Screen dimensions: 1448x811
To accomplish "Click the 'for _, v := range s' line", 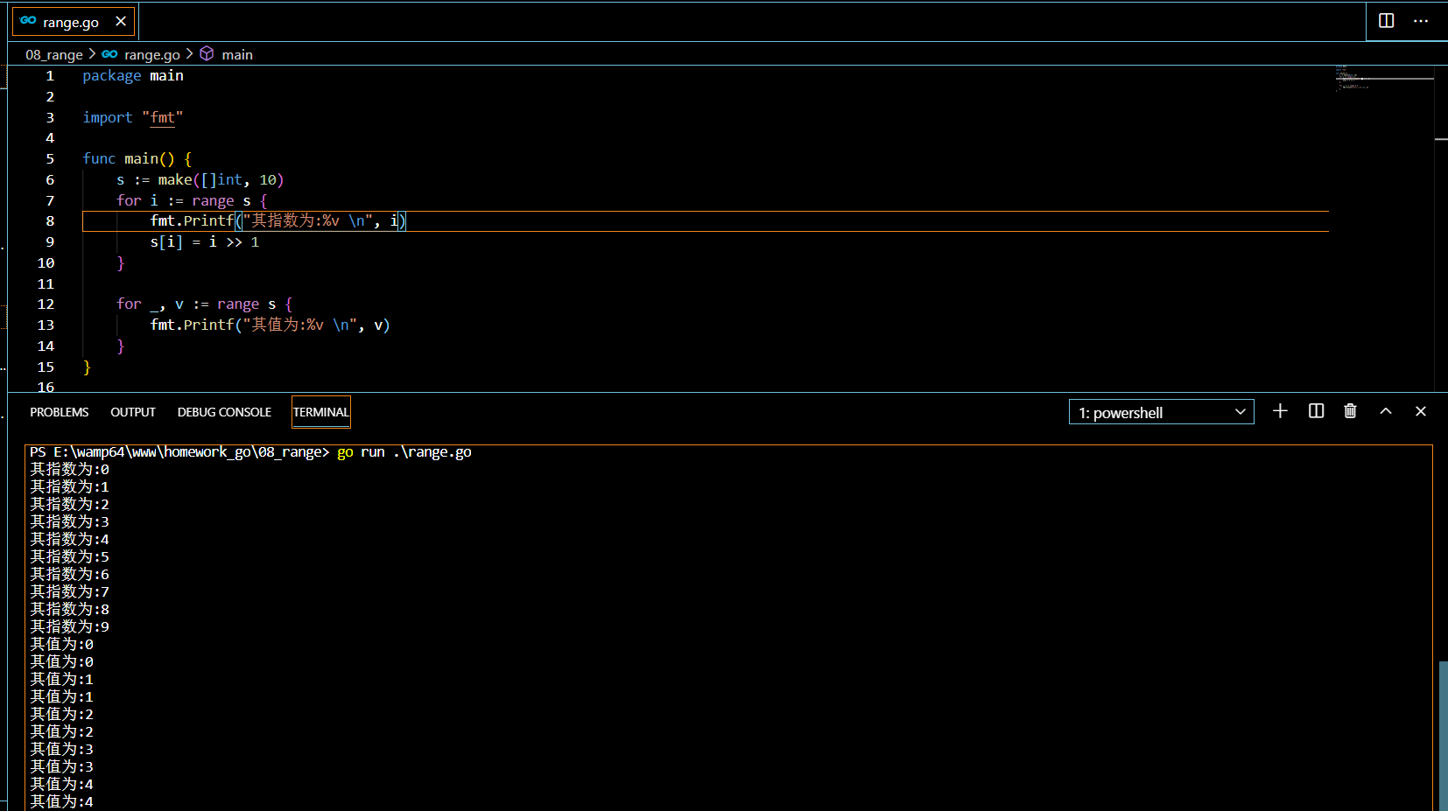I will (x=205, y=304).
